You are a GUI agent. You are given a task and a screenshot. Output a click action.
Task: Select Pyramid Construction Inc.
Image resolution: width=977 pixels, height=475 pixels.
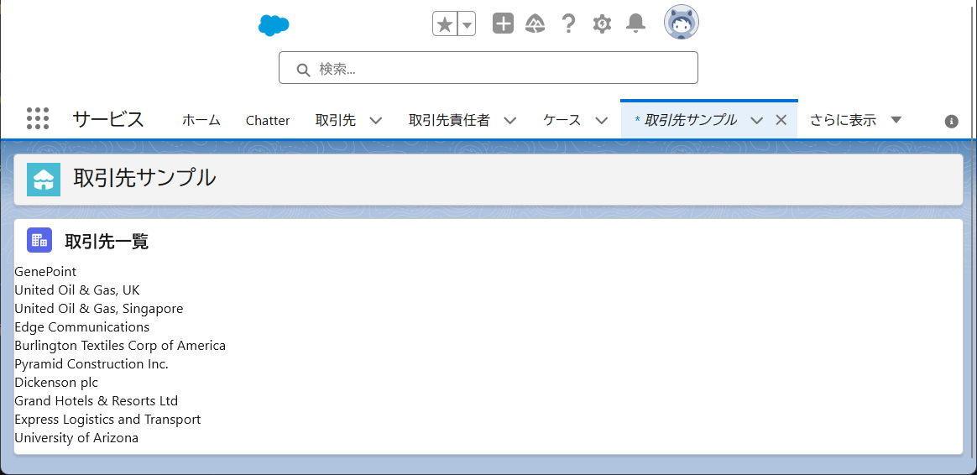pyautogui.click(x=91, y=363)
